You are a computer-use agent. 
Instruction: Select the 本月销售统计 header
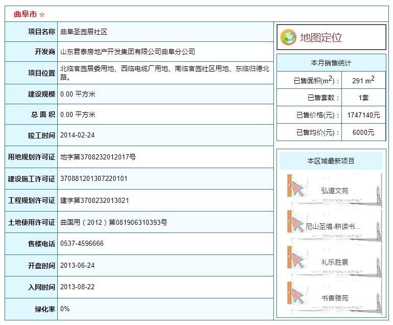tap(331, 63)
